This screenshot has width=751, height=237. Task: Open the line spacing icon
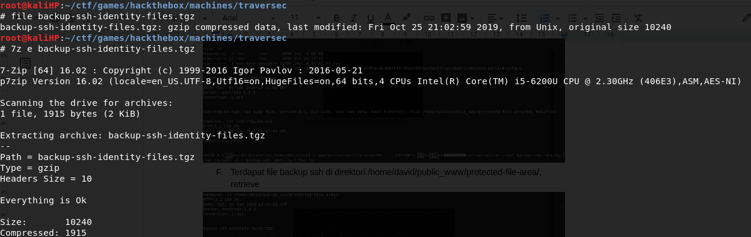[522, 17]
